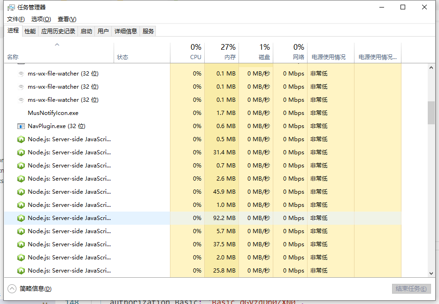Switch to the 服务 tab
439x304 pixels.
point(148,31)
